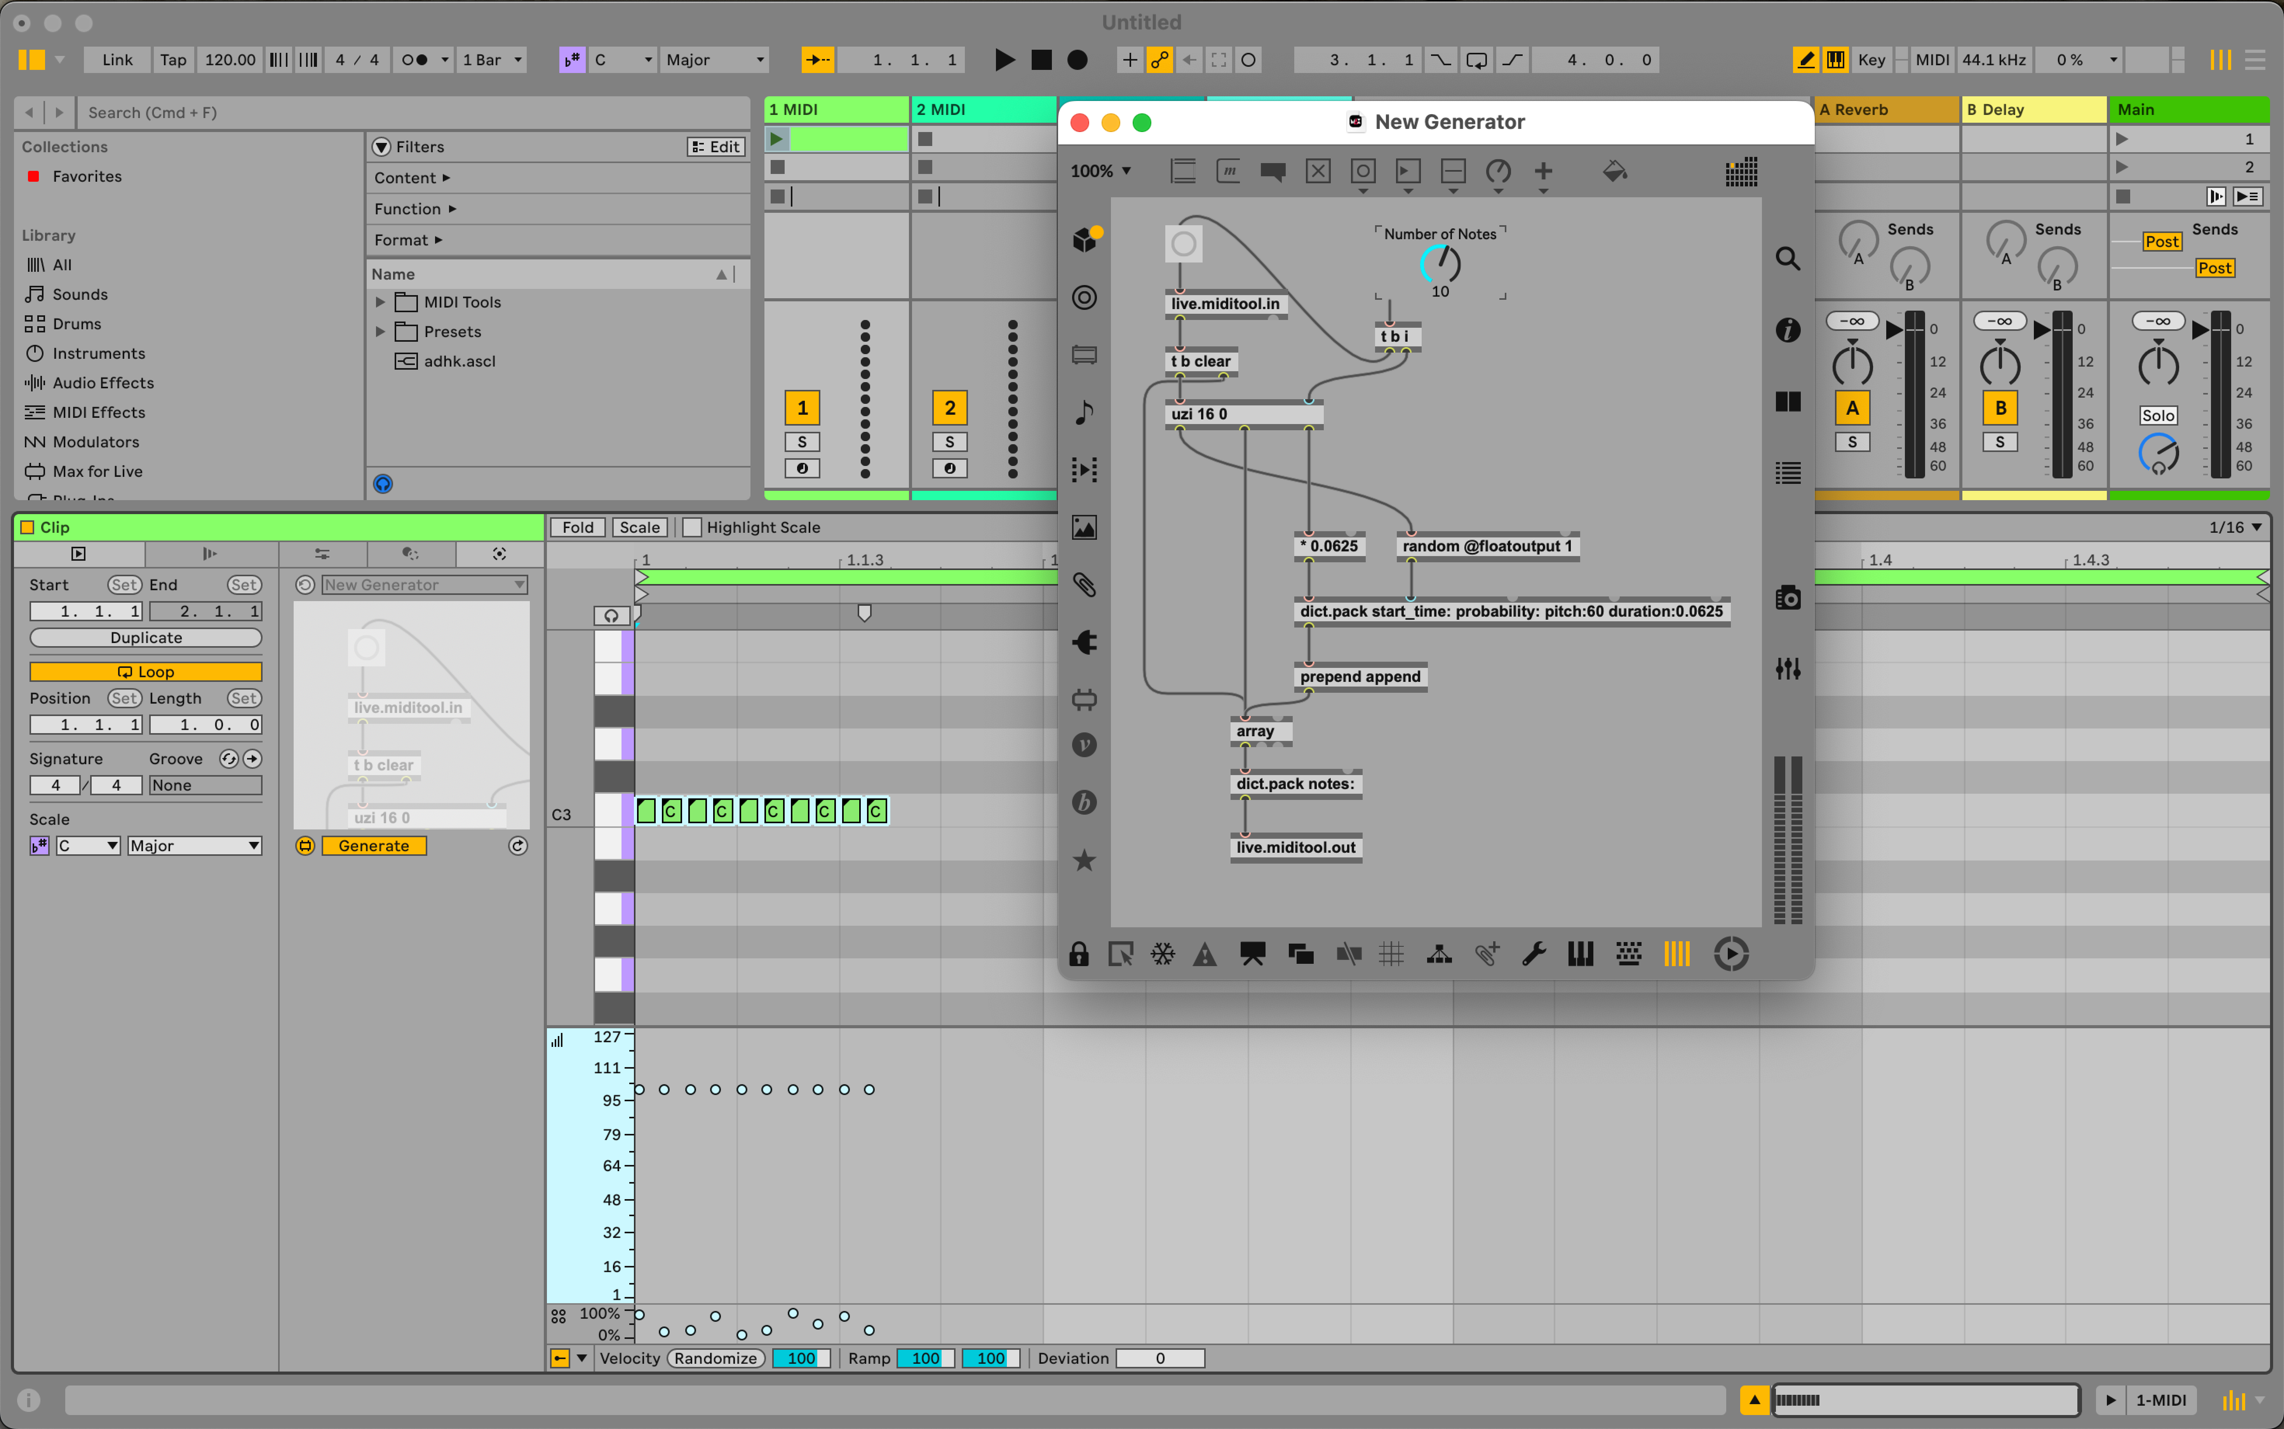Click the Randomize velocity button

coord(715,1358)
